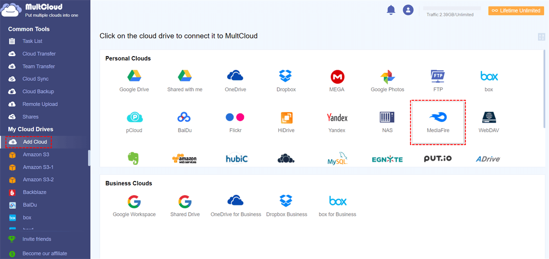Toggle cloud list layout icon
Image resolution: width=549 pixels, height=259 pixels.
[x=542, y=37]
